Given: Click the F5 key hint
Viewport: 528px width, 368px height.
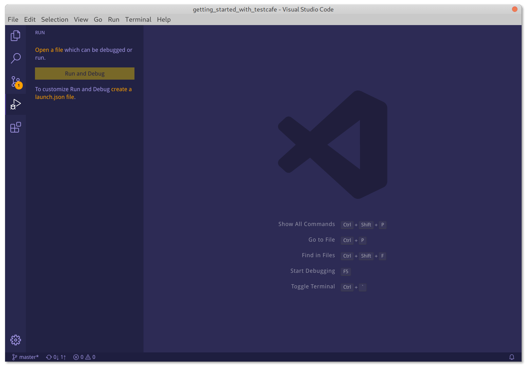Looking at the screenshot, I should pyautogui.click(x=346, y=271).
